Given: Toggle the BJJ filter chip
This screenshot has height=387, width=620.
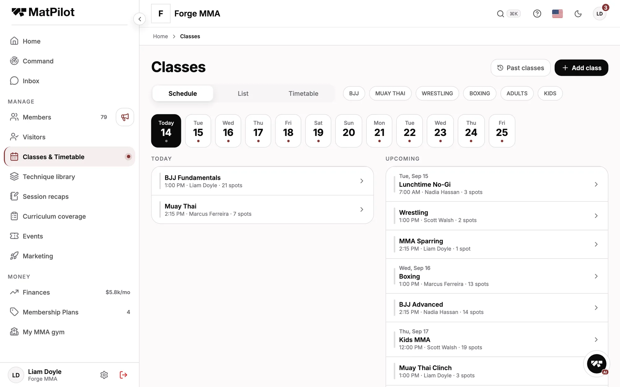Looking at the screenshot, I should (x=354, y=93).
